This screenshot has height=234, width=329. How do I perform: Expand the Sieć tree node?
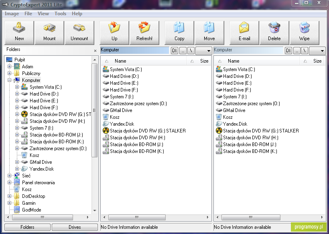click(9, 176)
